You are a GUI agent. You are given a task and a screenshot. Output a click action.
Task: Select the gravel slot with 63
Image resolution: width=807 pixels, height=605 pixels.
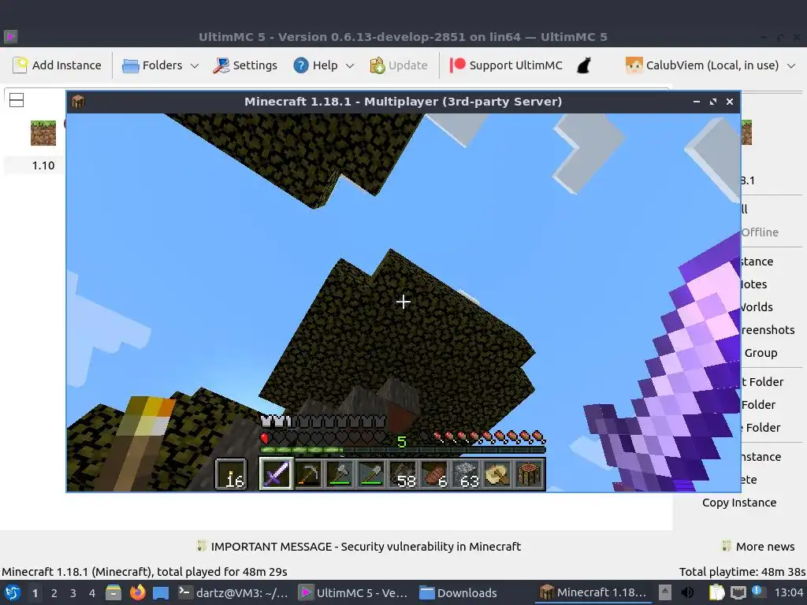click(467, 473)
